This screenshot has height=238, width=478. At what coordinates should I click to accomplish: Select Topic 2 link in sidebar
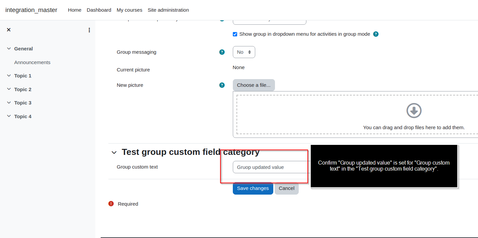tap(23, 89)
